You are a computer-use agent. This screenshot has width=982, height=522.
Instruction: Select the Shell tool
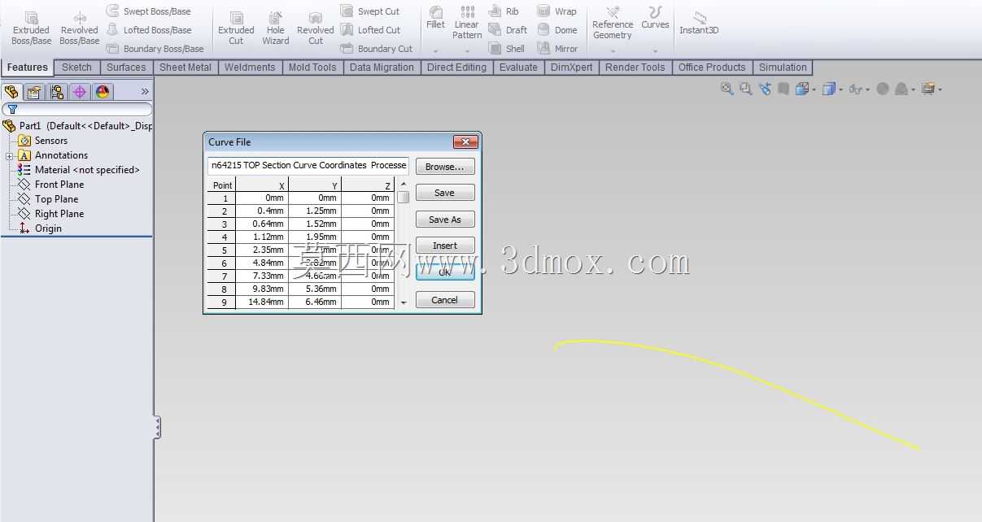pyautogui.click(x=507, y=49)
